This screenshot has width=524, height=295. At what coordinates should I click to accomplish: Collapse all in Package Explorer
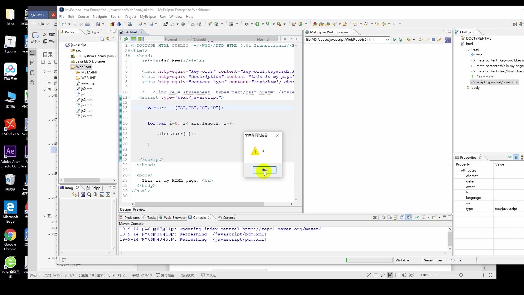click(102, 39)
